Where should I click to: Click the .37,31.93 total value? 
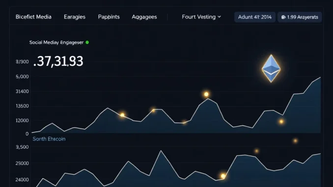tap(58, 61)
